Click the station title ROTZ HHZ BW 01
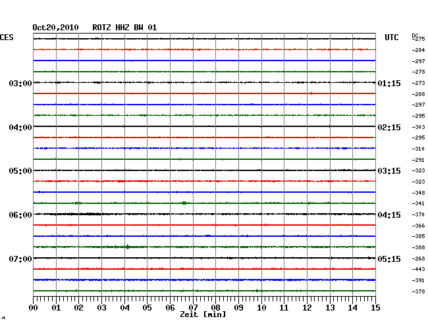 click(x=124, y=28)
